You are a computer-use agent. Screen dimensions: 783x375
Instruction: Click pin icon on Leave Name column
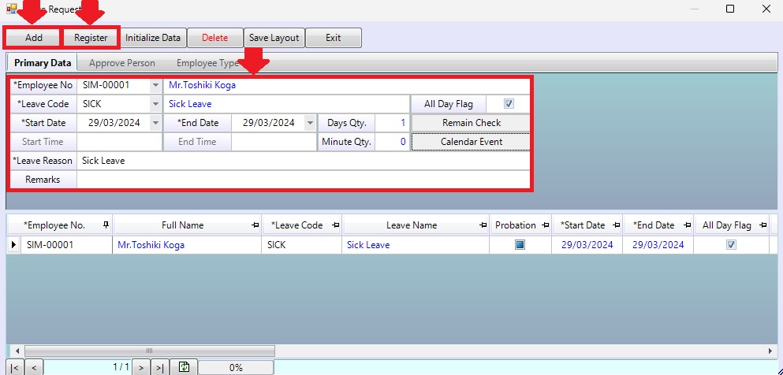coord(481,225)
